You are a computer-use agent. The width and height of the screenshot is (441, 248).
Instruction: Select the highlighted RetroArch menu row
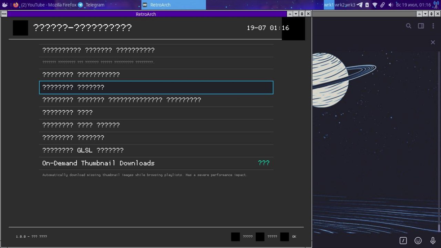(x=156, y=88)
